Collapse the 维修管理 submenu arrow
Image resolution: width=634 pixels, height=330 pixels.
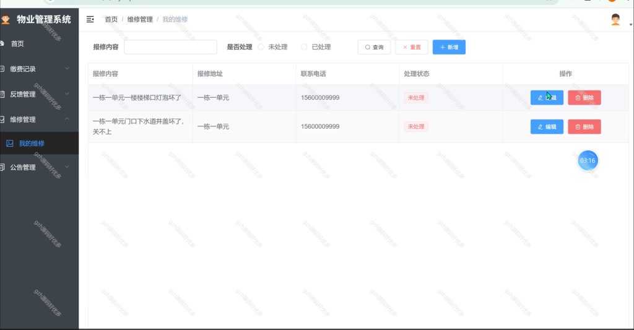coord(67,119)
